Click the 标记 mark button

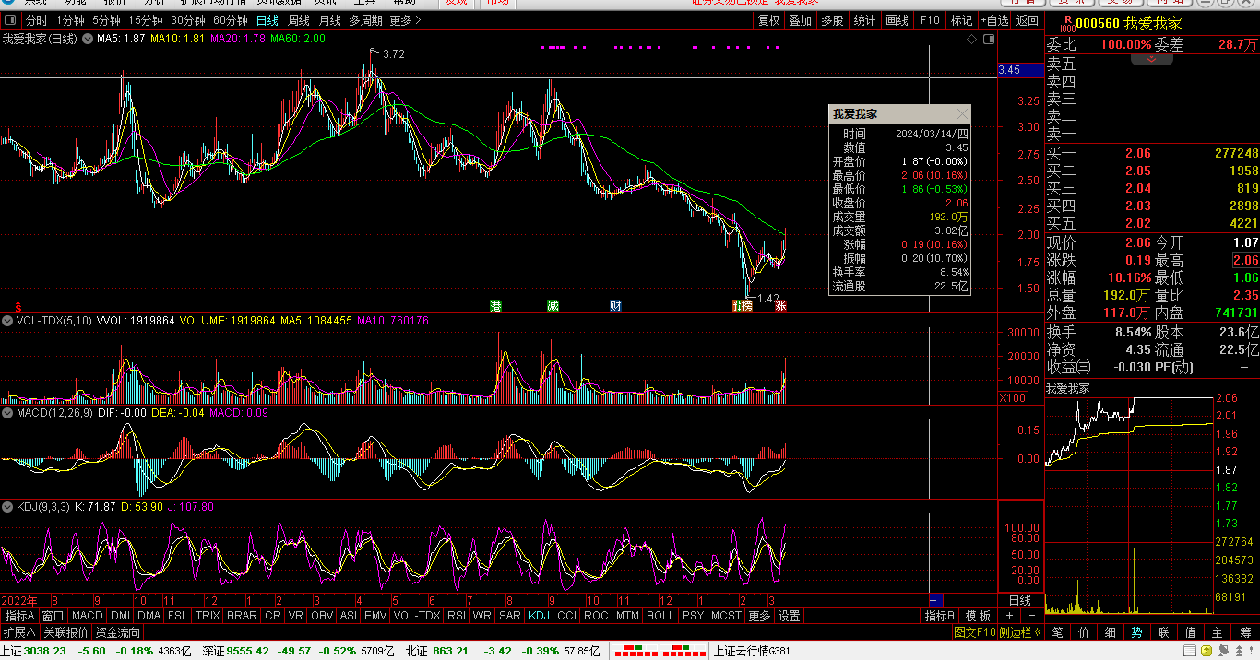(961, 20)
